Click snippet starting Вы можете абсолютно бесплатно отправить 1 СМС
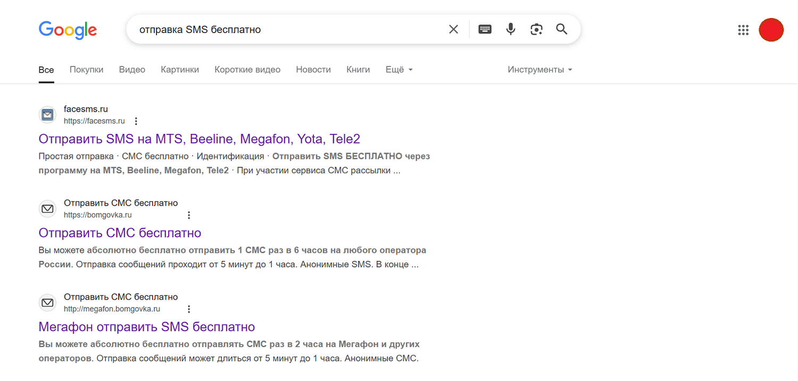798x381 pixels. (x=232, y=257)
